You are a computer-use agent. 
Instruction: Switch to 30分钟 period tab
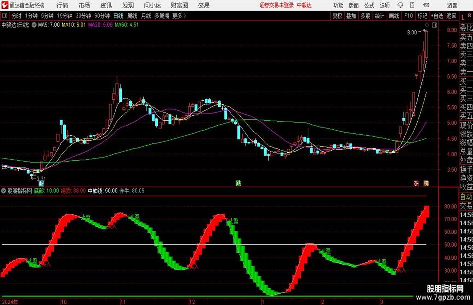point(83,16)
